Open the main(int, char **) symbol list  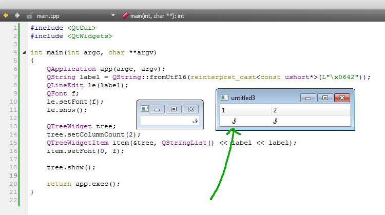coord(157,16)
